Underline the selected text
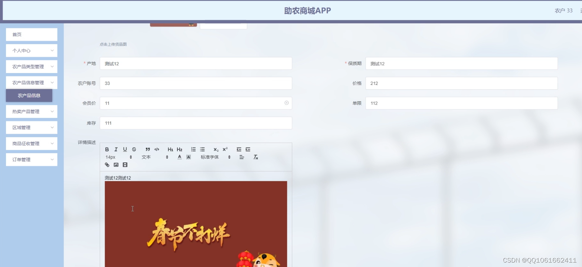 point(125,149)
